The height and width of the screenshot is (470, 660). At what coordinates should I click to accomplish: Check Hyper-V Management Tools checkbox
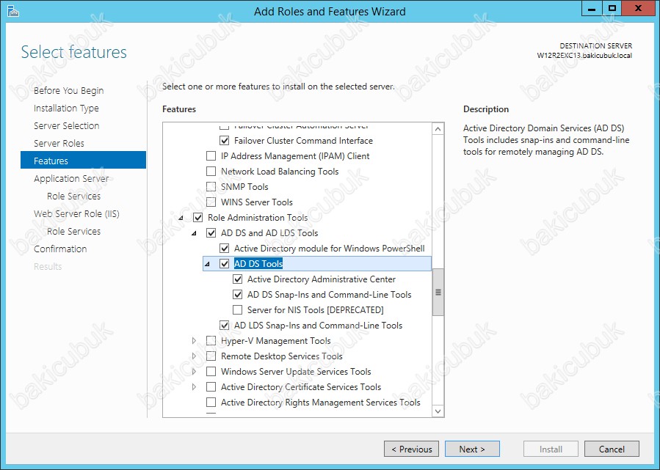211,340
